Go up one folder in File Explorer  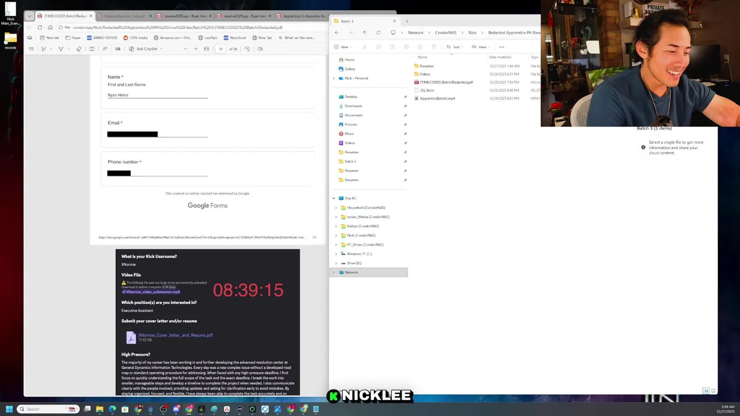point(364,32)
